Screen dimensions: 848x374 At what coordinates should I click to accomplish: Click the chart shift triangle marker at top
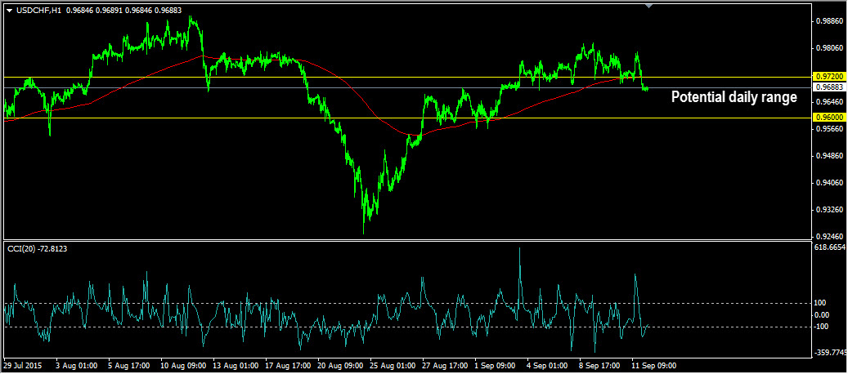coord(649,6)
